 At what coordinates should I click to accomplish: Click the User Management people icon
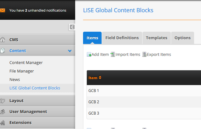3,111
